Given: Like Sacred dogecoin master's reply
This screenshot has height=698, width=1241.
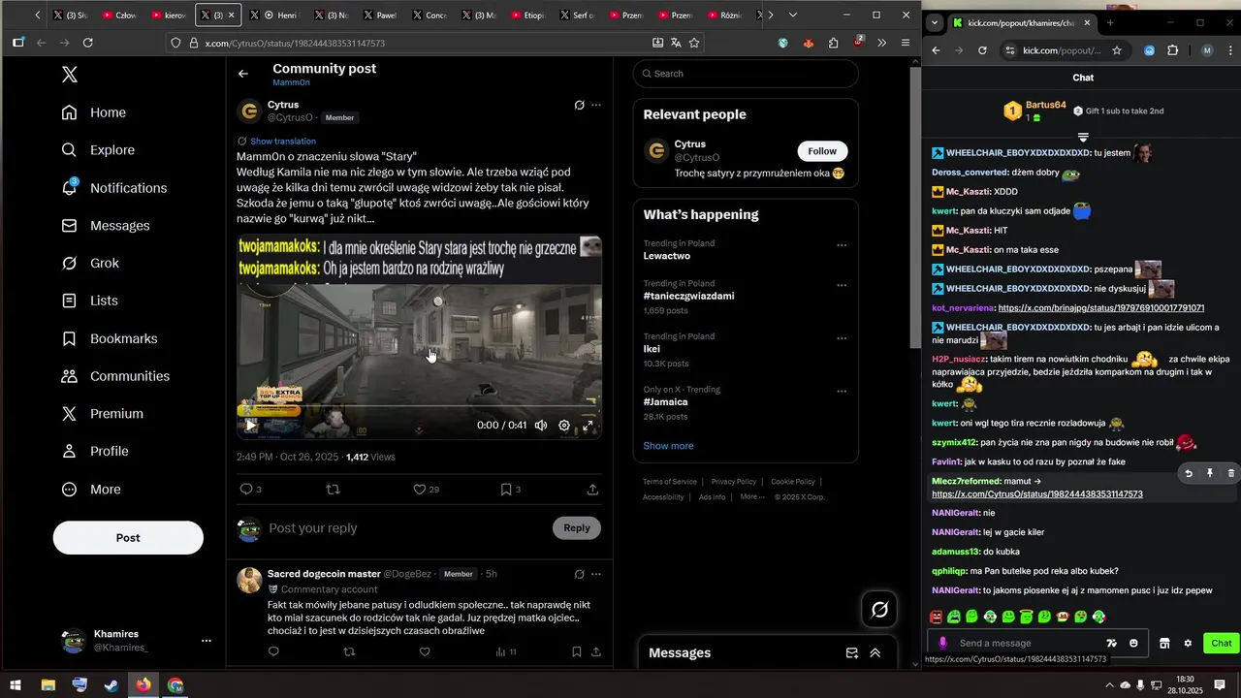Looking at the screenshot, I should (425, 651).
